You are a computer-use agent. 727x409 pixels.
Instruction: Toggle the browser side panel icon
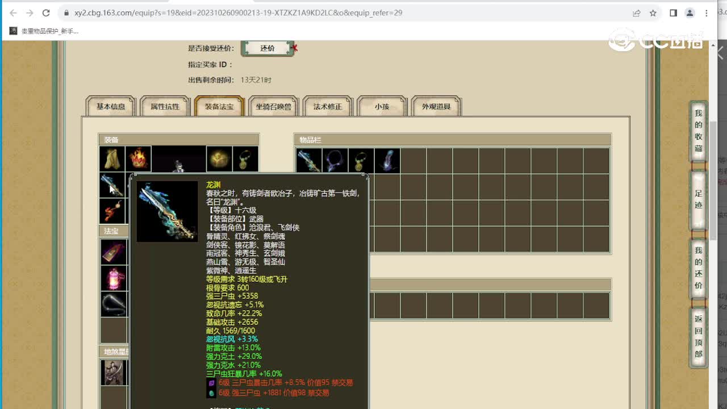[673, 12]
